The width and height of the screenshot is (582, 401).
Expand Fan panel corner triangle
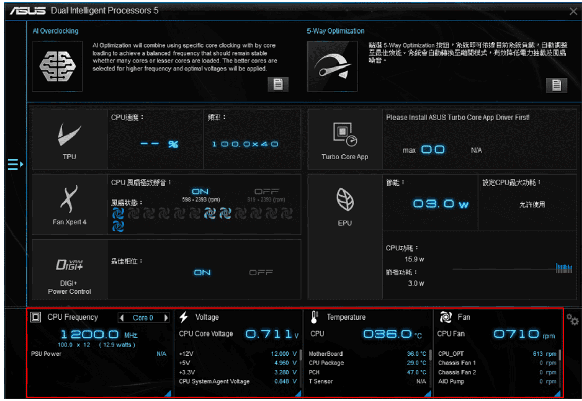click(x=557, y=393)
